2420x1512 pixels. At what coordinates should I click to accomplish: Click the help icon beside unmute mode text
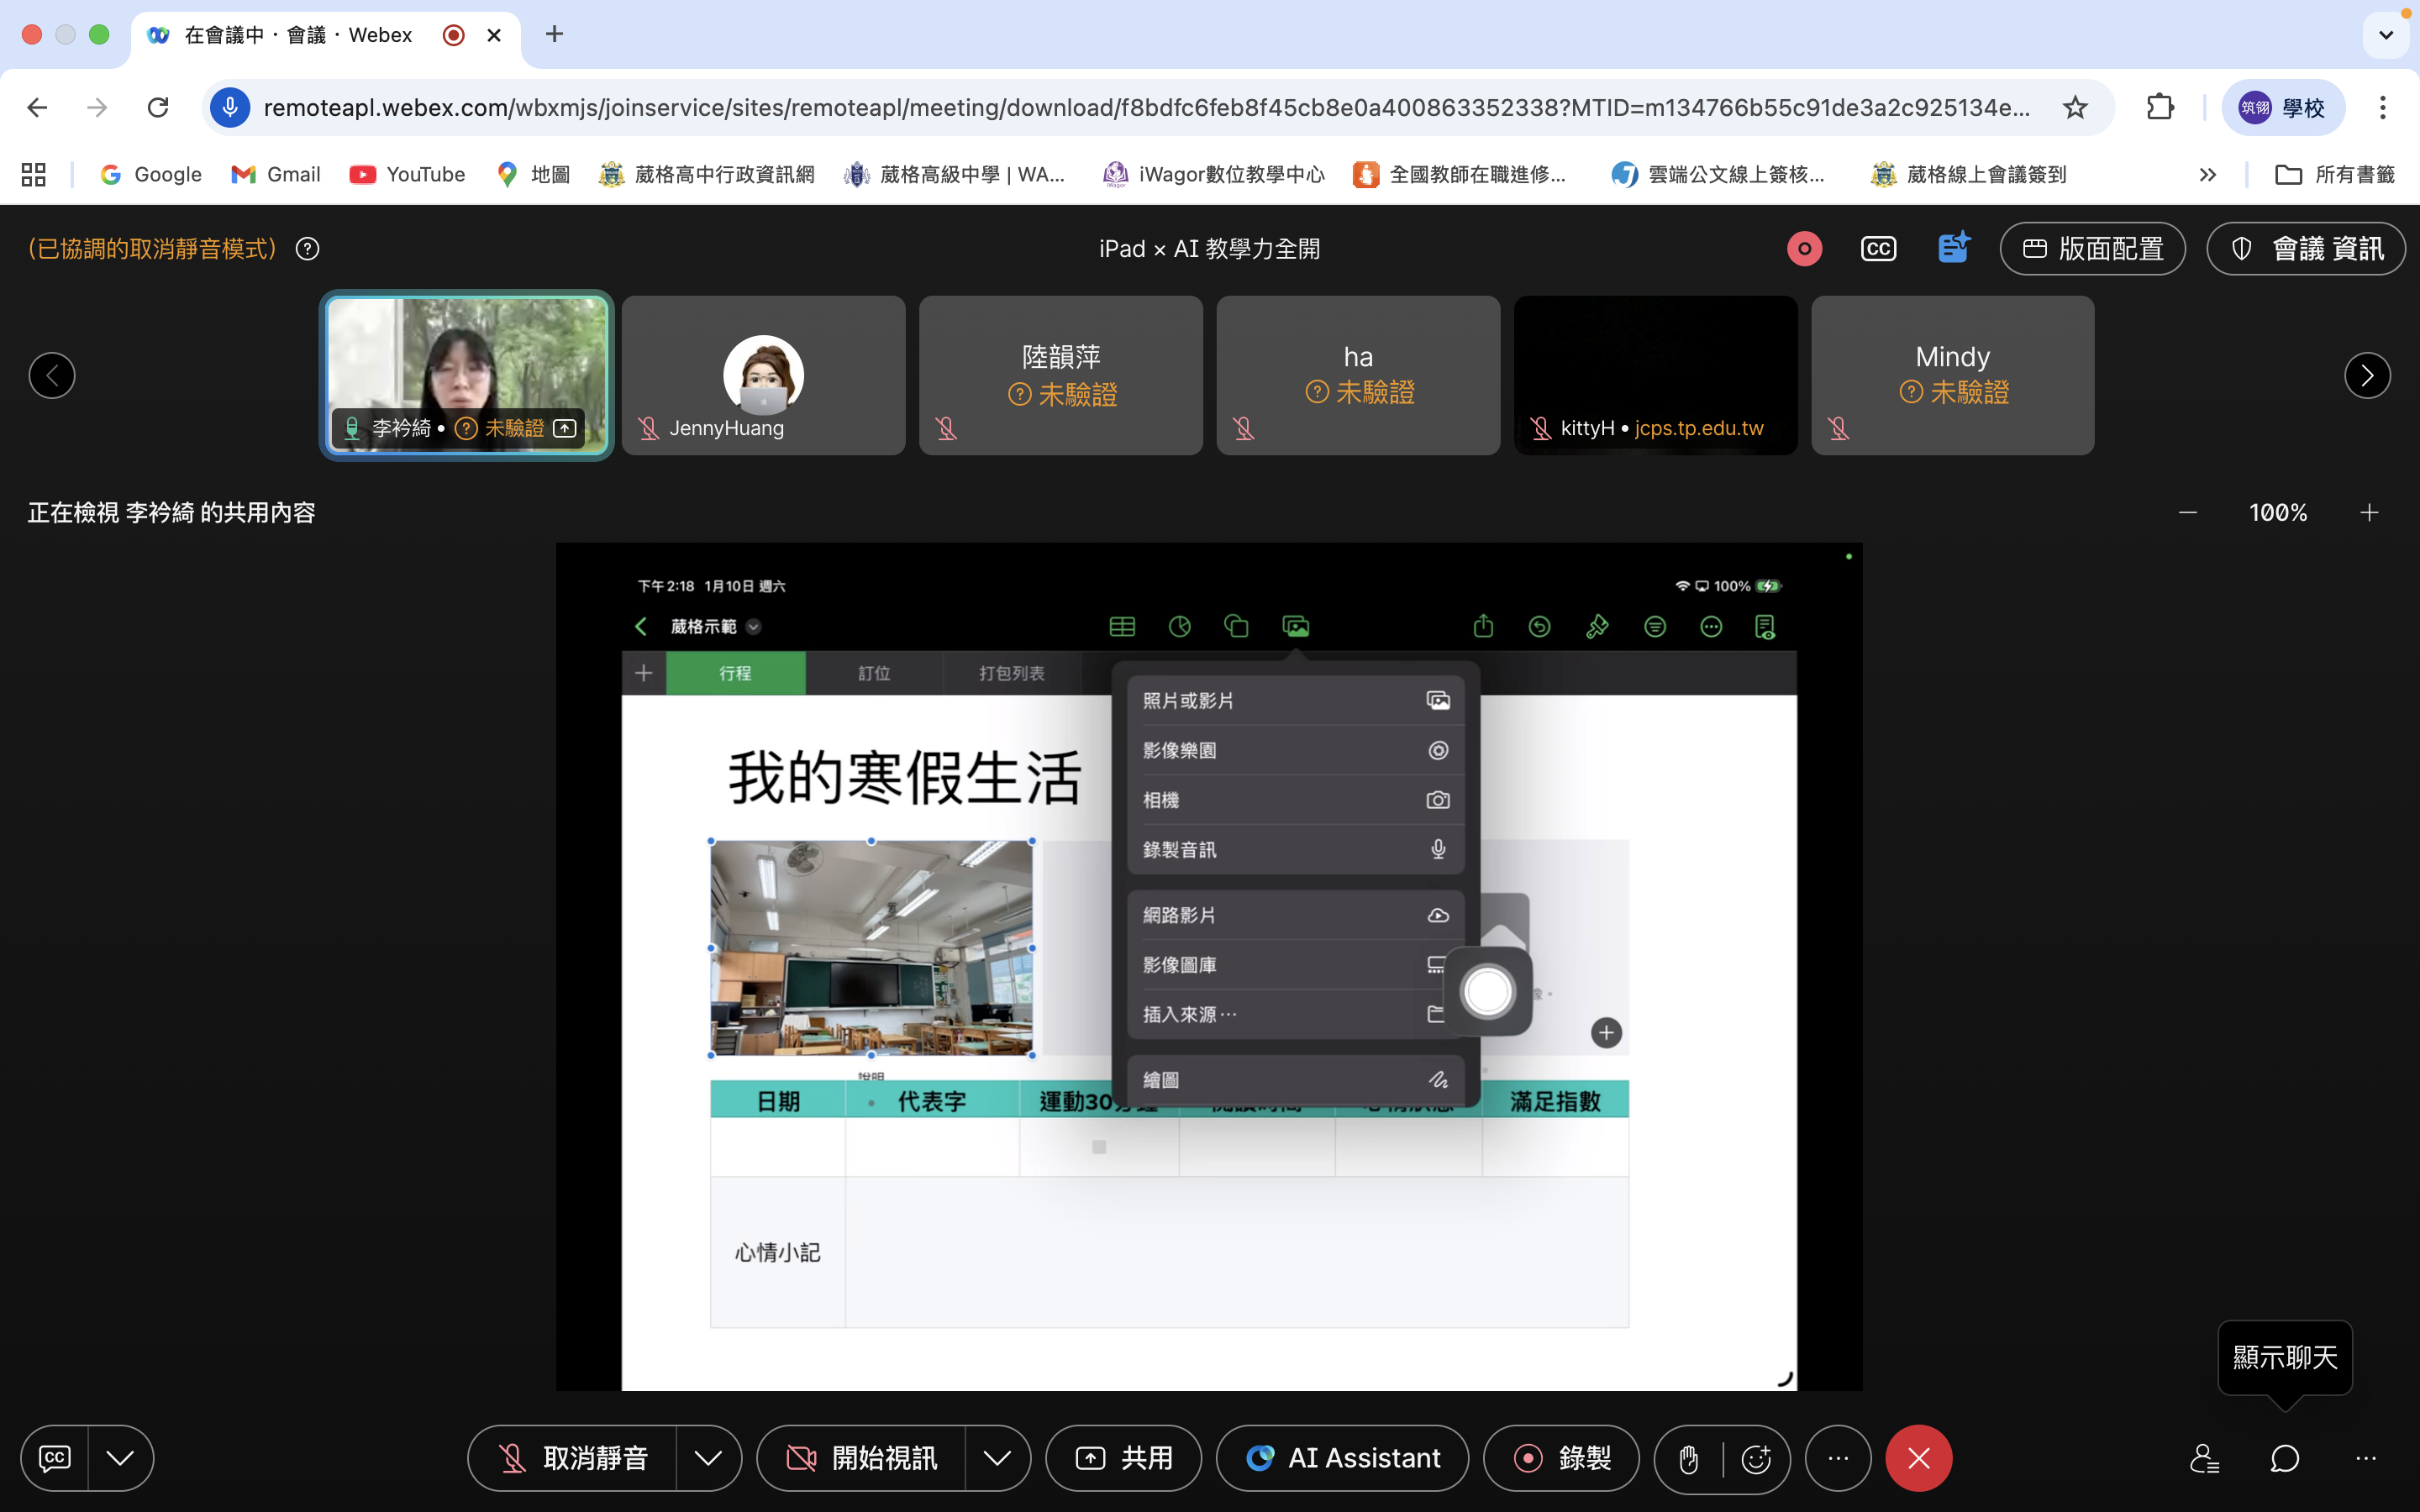(x=308, y=249)
